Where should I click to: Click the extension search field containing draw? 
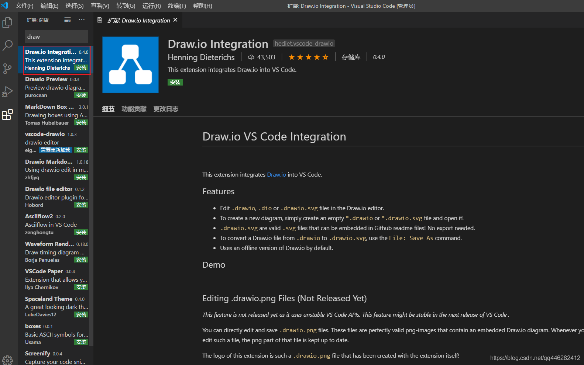(x=56, y=36)
